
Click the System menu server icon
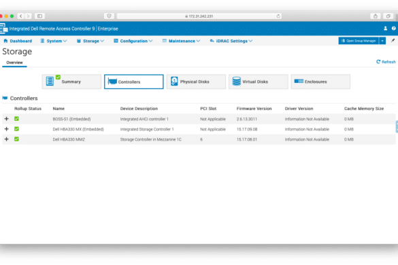pos(42,41)
